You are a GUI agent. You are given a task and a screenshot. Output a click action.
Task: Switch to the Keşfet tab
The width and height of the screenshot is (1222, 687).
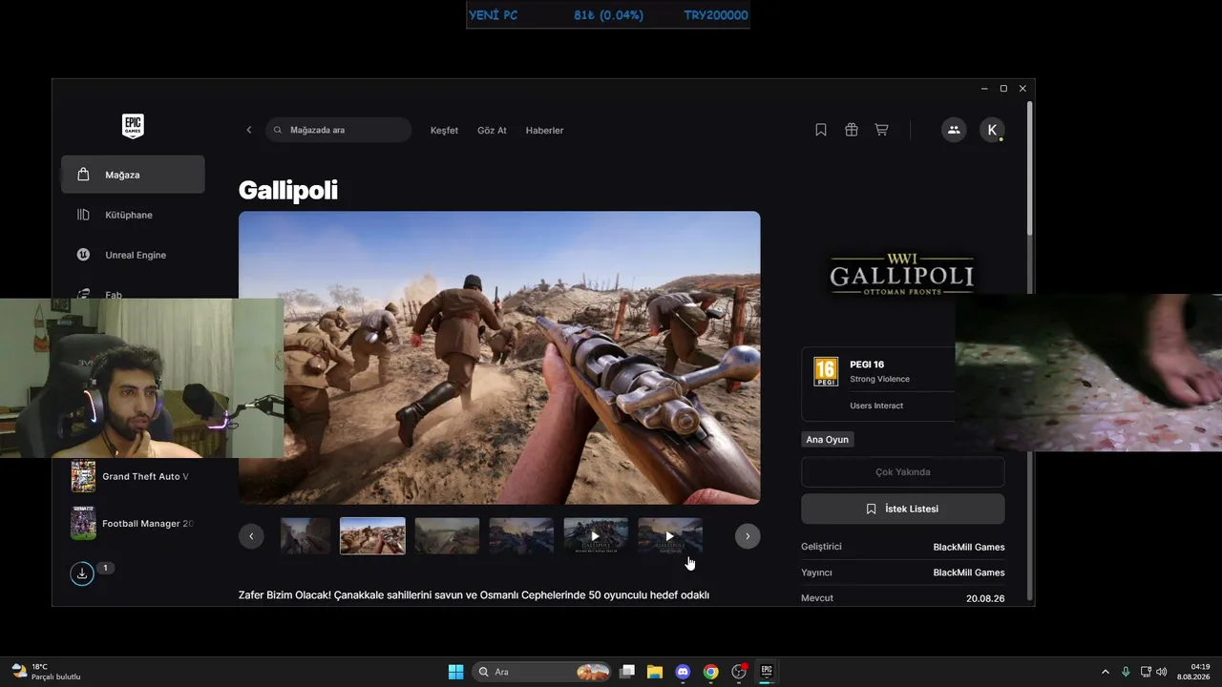444,130
